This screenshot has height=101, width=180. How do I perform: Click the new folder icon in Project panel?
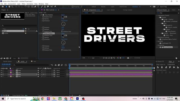(4, 58)
